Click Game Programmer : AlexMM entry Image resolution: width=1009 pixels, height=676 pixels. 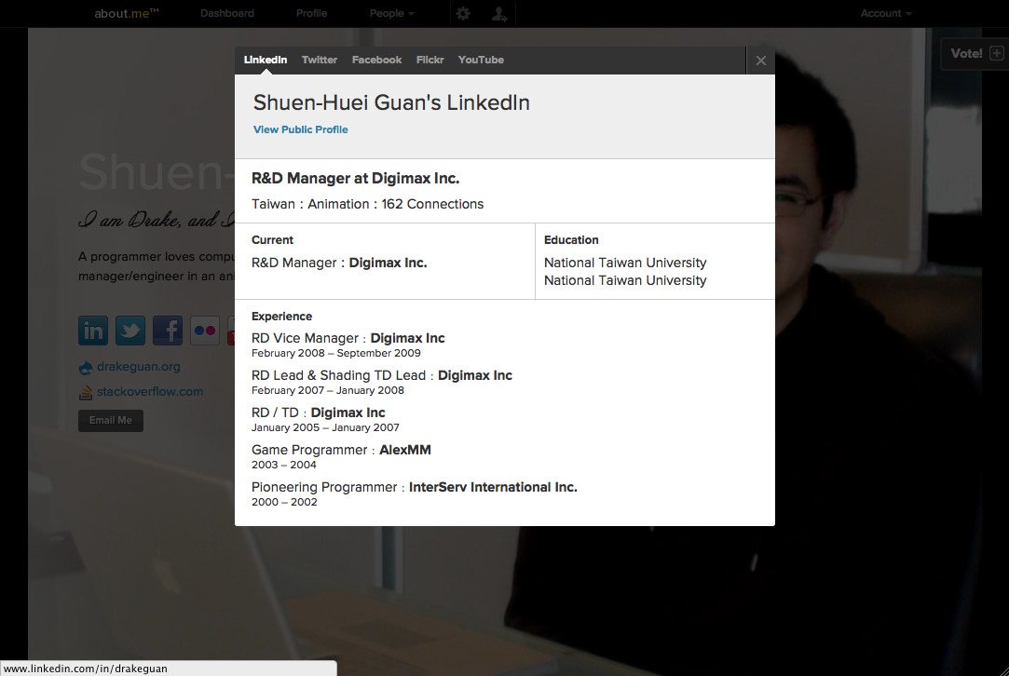341,451
